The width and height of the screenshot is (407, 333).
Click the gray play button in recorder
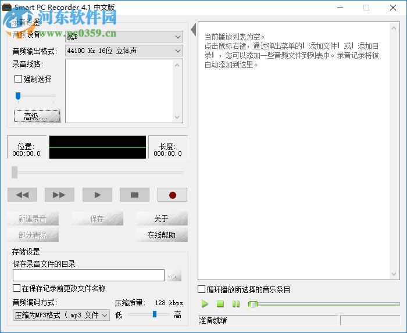(97, 195)
